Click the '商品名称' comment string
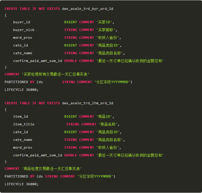The width and height of the screenshot is (202, 193). tap(108, 124)
